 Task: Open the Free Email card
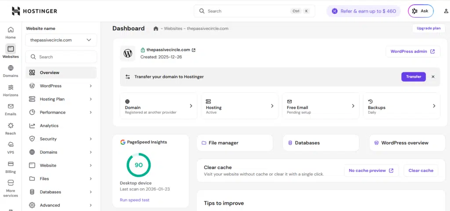[x=320, y=106]
